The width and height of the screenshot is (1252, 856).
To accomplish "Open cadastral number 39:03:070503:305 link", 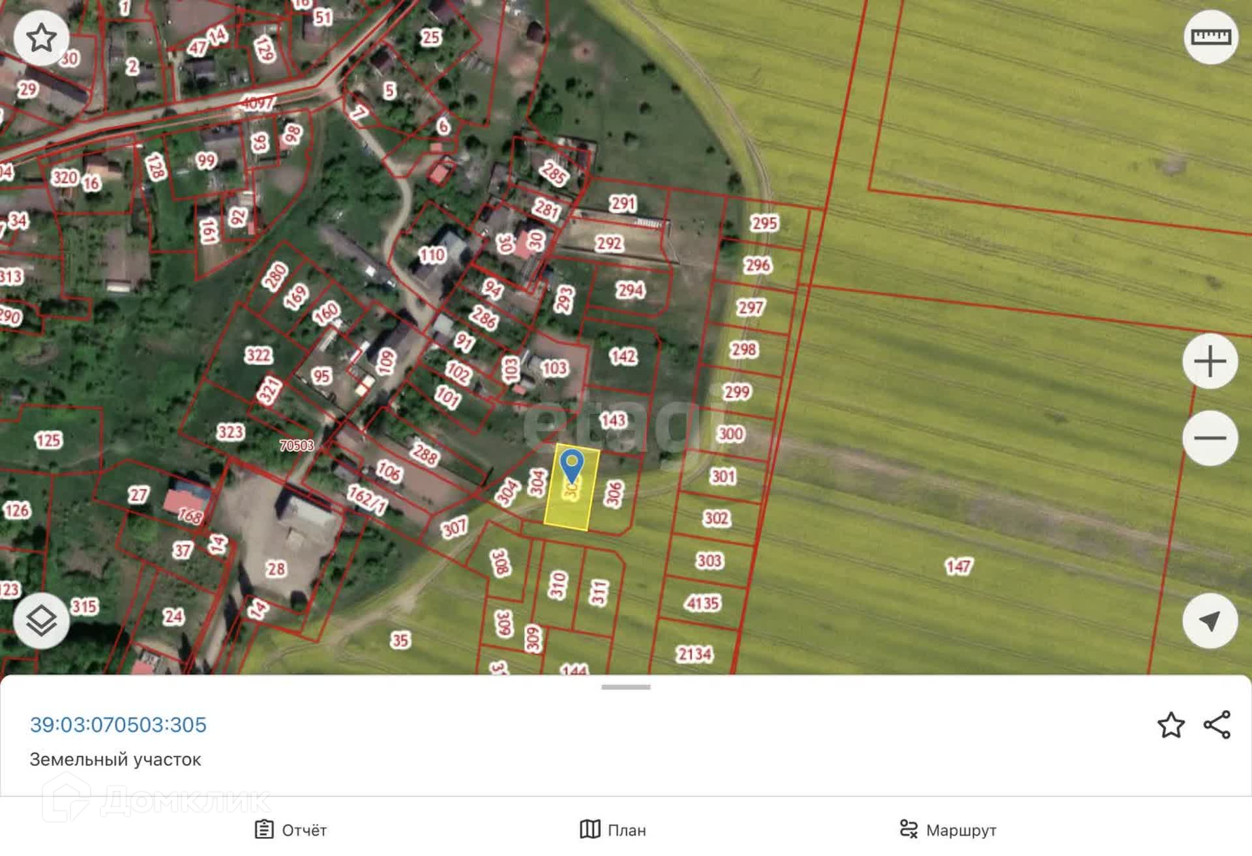I will coord(118,725).
